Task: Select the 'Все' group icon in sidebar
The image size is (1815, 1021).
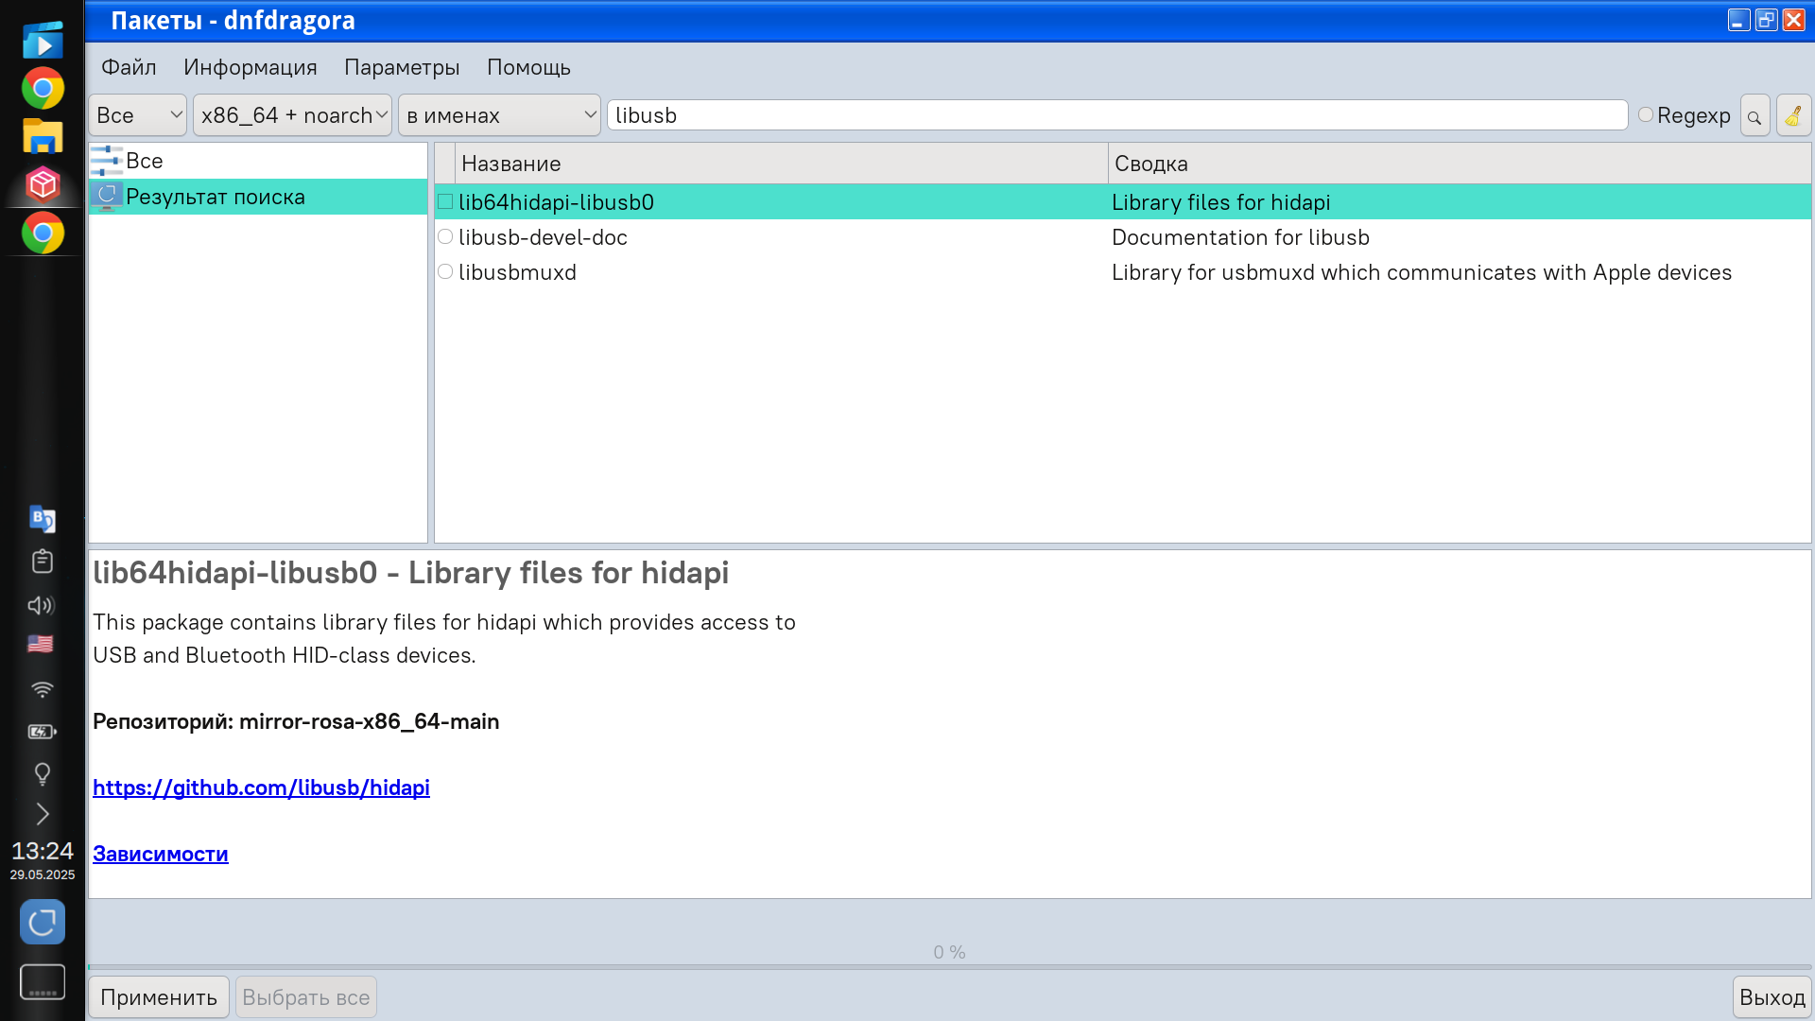Action: [x=107, y=161]
